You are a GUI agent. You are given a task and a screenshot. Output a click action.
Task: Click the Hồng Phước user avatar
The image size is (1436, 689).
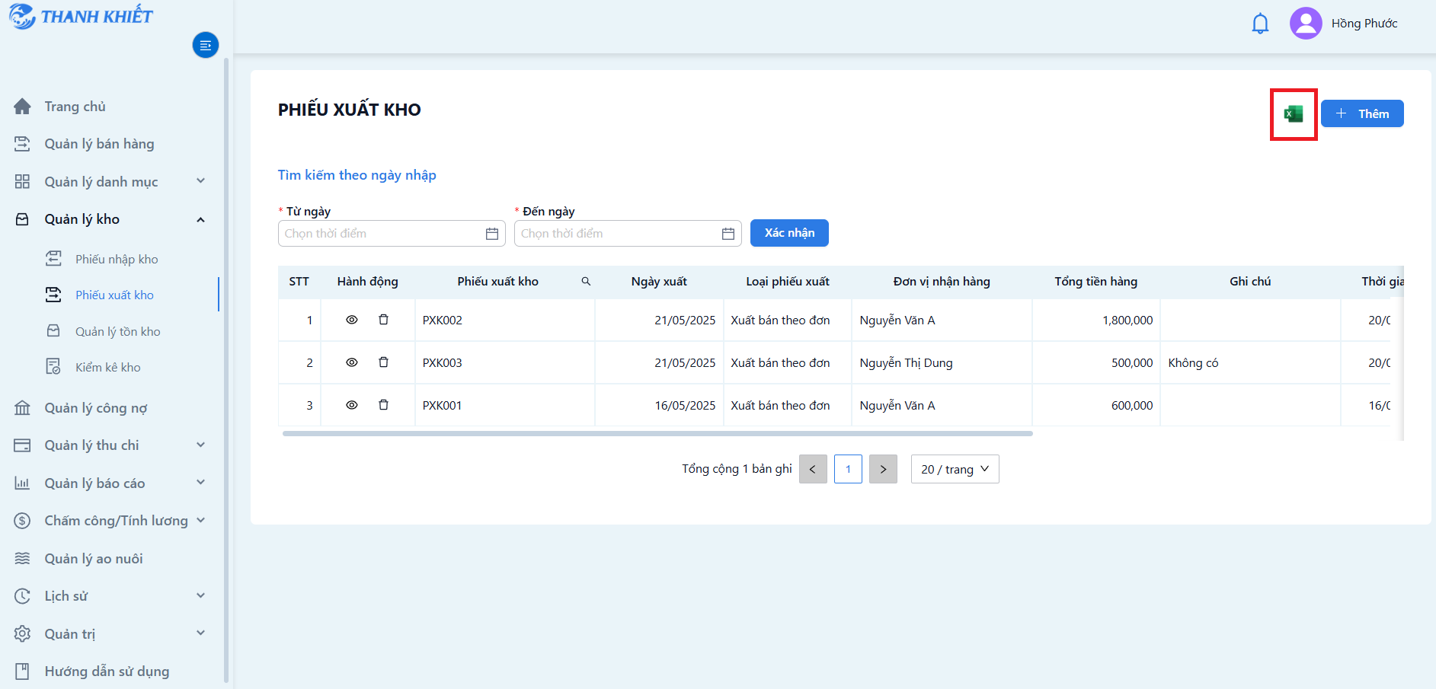click(1306, 24)
